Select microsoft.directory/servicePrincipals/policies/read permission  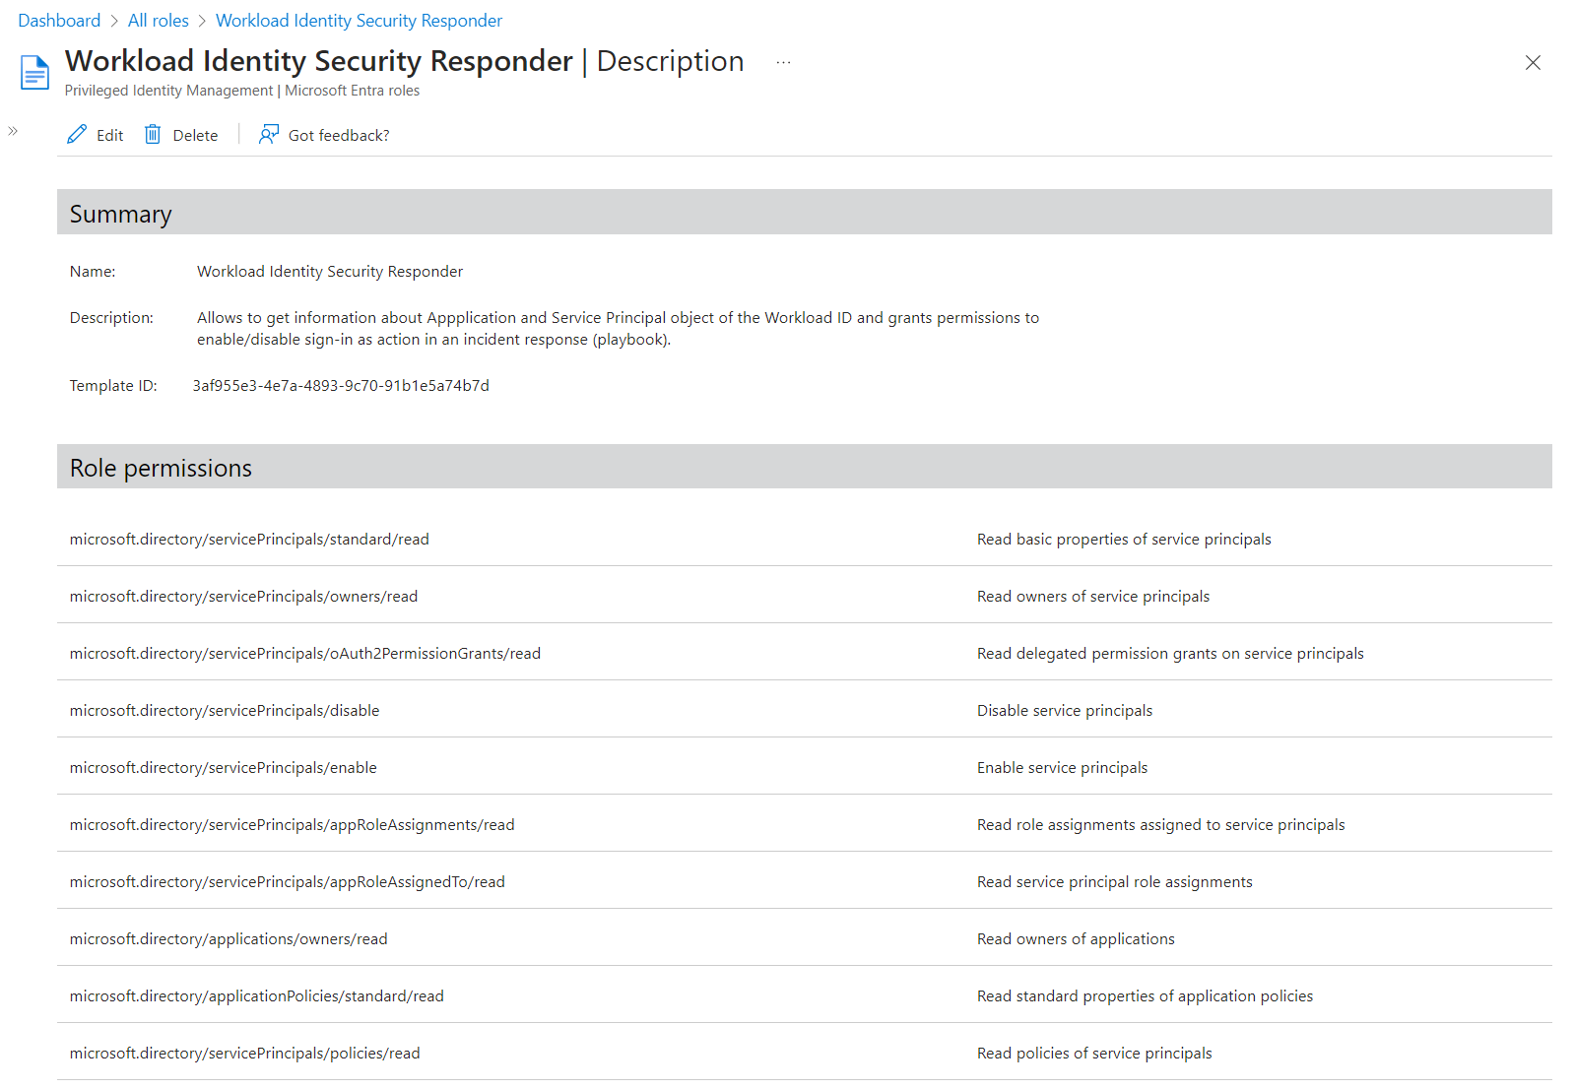click(x=244, y=1054)
